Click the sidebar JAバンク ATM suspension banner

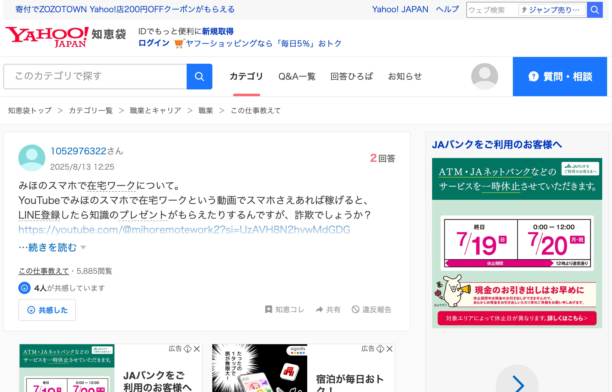click(x=517, y=243)
